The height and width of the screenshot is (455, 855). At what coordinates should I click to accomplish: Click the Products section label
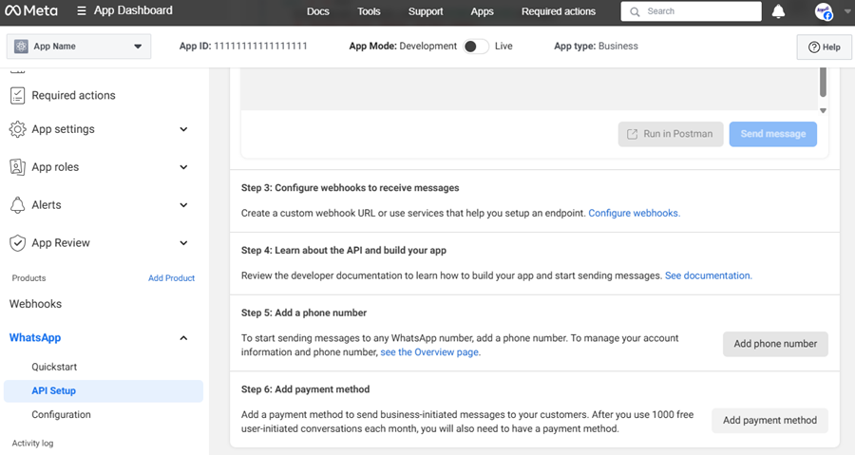click(28, 278)
